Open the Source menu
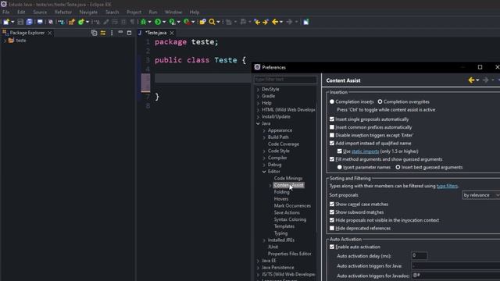500x281 pixels. [x=40, y=12]
